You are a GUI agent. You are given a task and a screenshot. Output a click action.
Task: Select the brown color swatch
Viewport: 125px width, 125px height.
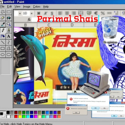tap(59, 112)
